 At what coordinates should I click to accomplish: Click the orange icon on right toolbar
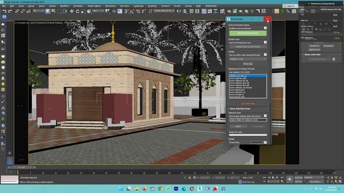pos(277,11)
